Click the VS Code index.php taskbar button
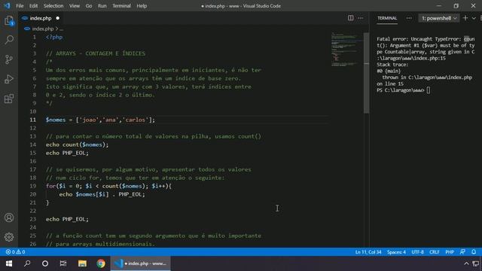482x271 pixels. pos(141,263)
